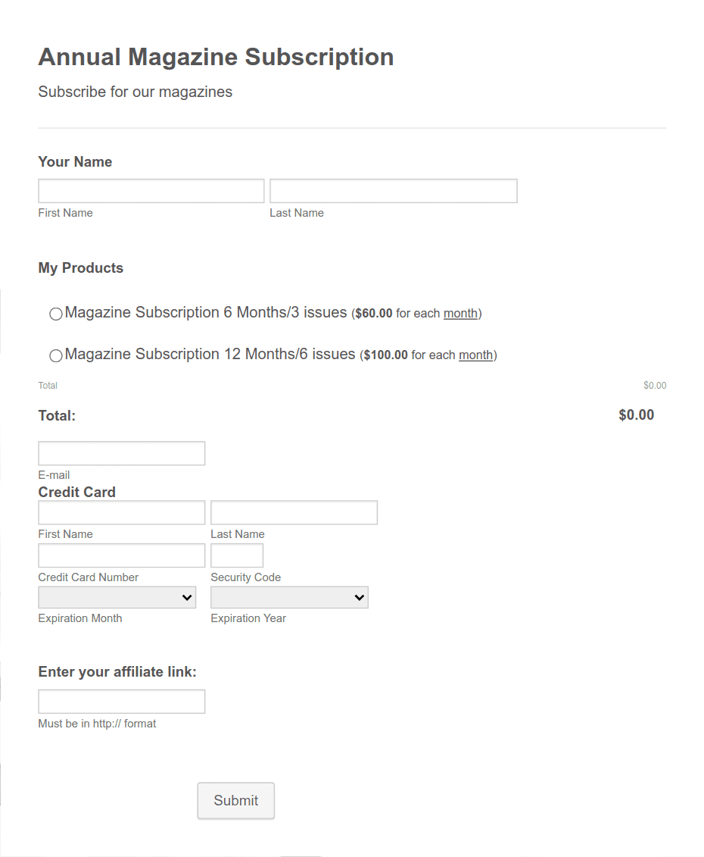Viewport: 704px width, 857px height.
Task: Open the Expiration Month dropdown
Action: (117, 597)
